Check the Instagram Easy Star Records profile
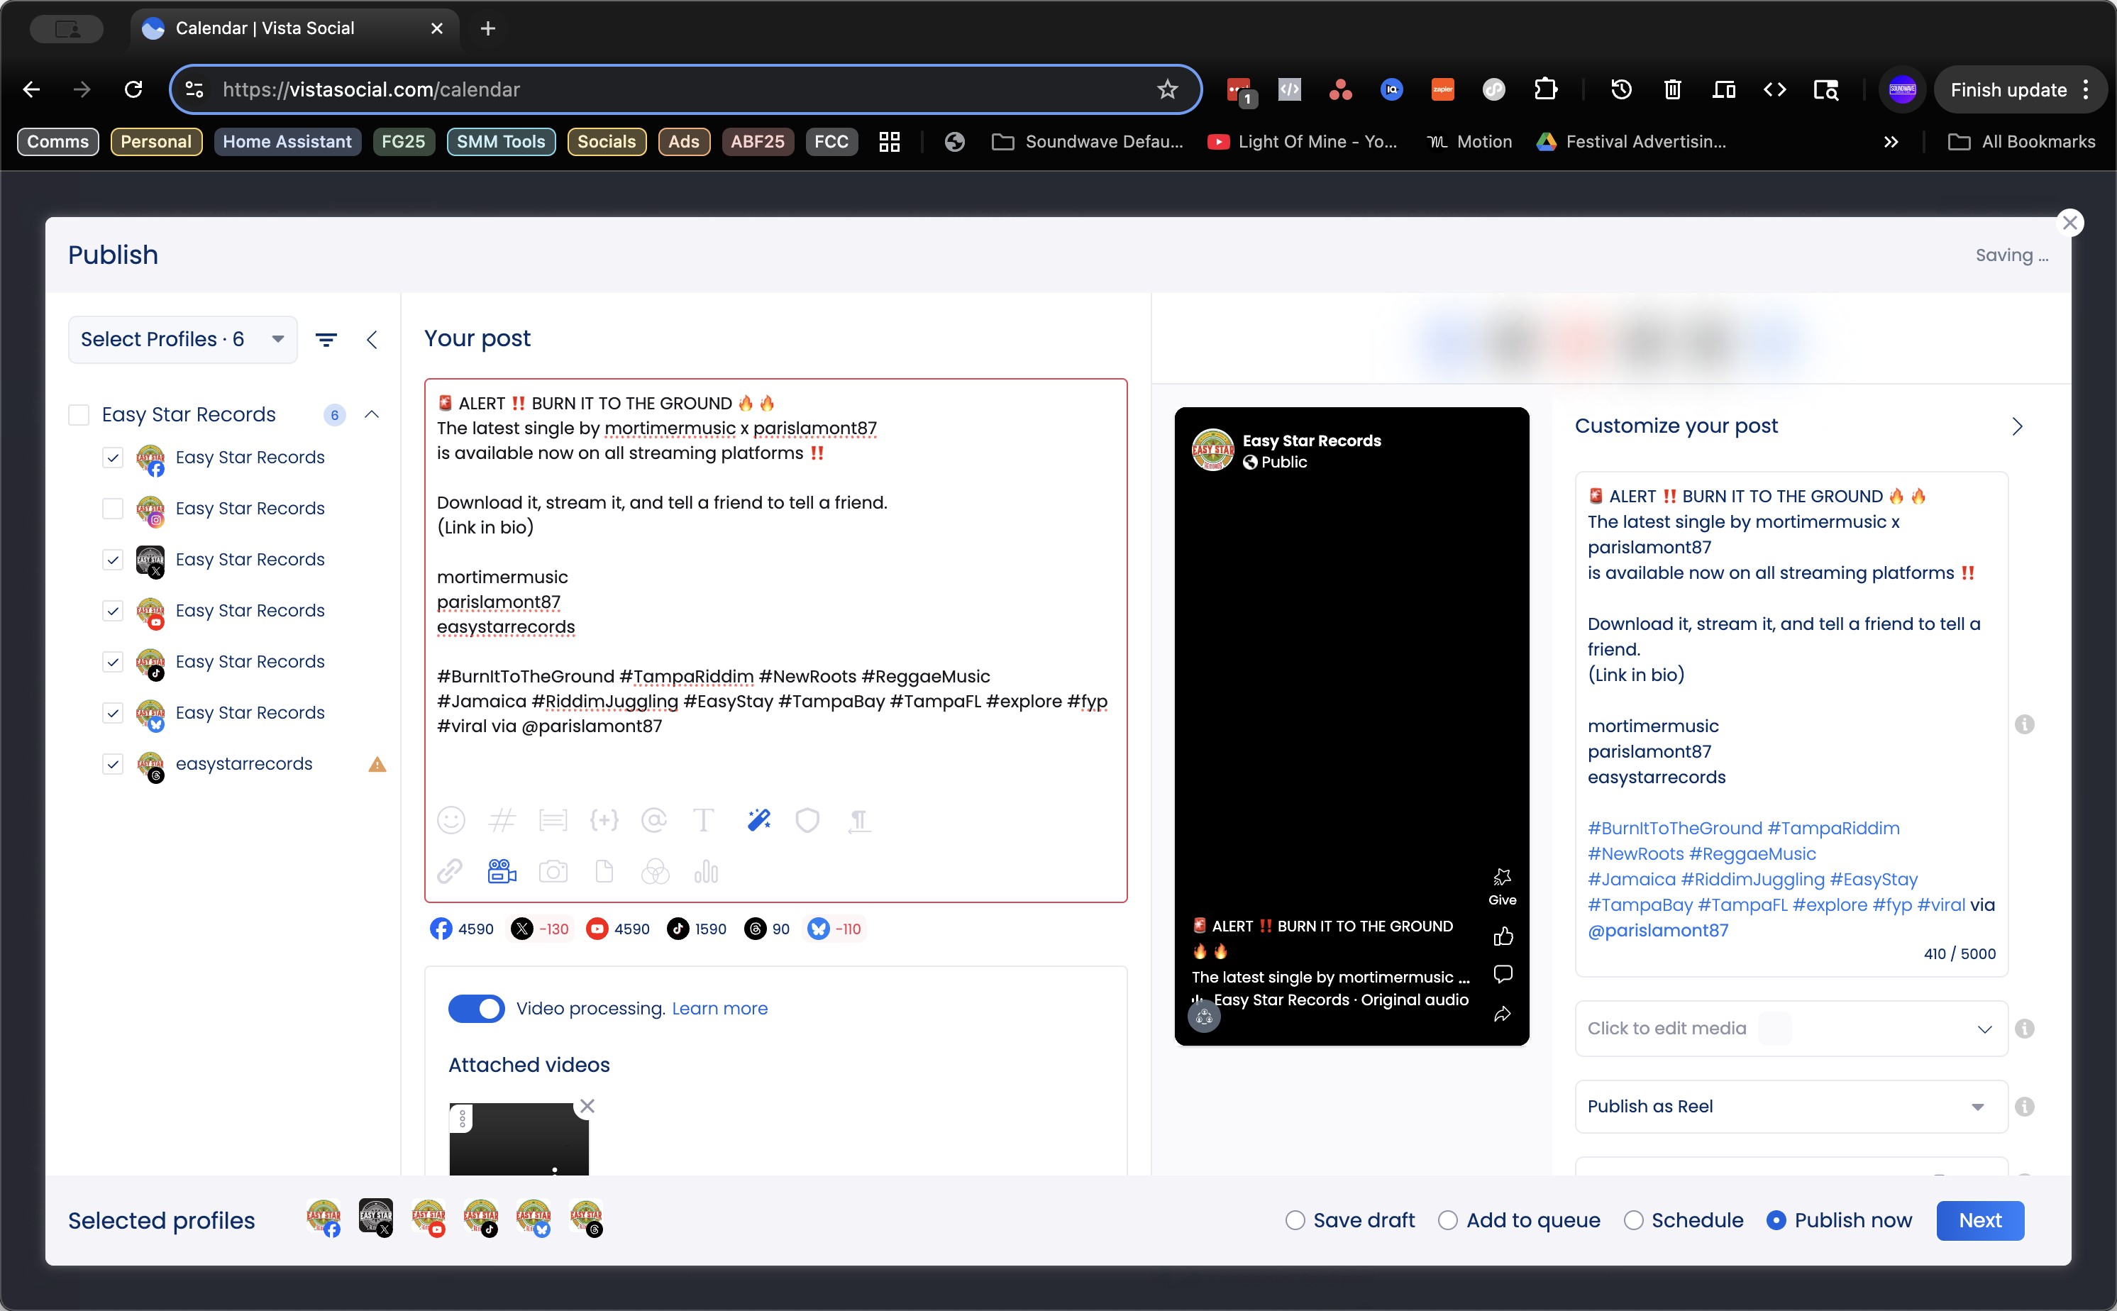Viewport: 2117px width, 1311px height. [113, 508]
